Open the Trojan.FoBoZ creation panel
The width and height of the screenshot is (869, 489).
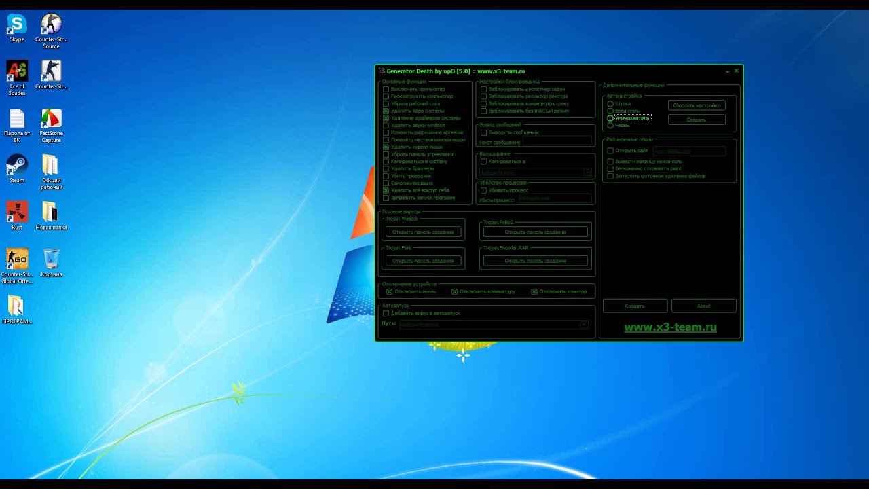[x=535, y=232]
